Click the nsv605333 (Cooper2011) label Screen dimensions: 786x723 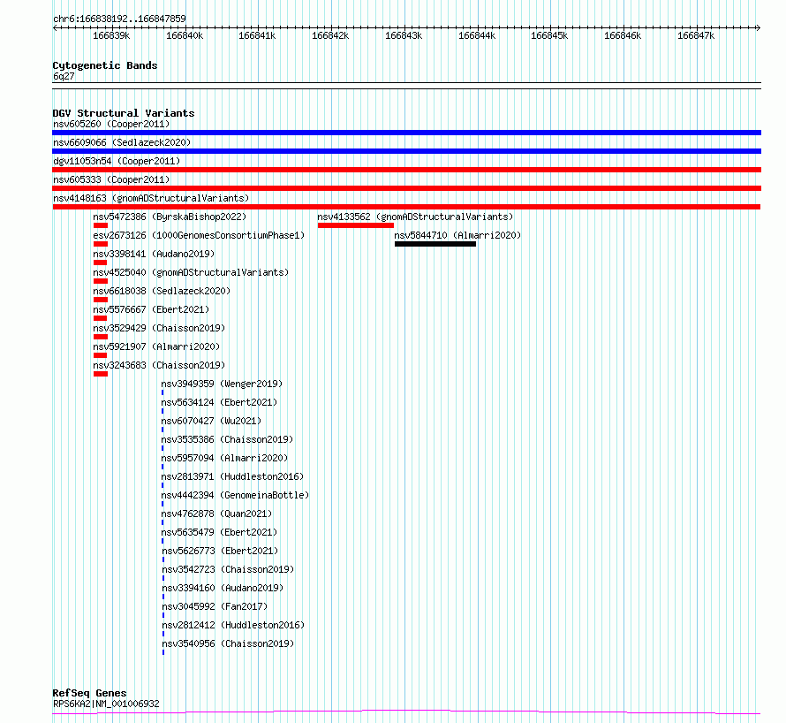coord(111,179)
